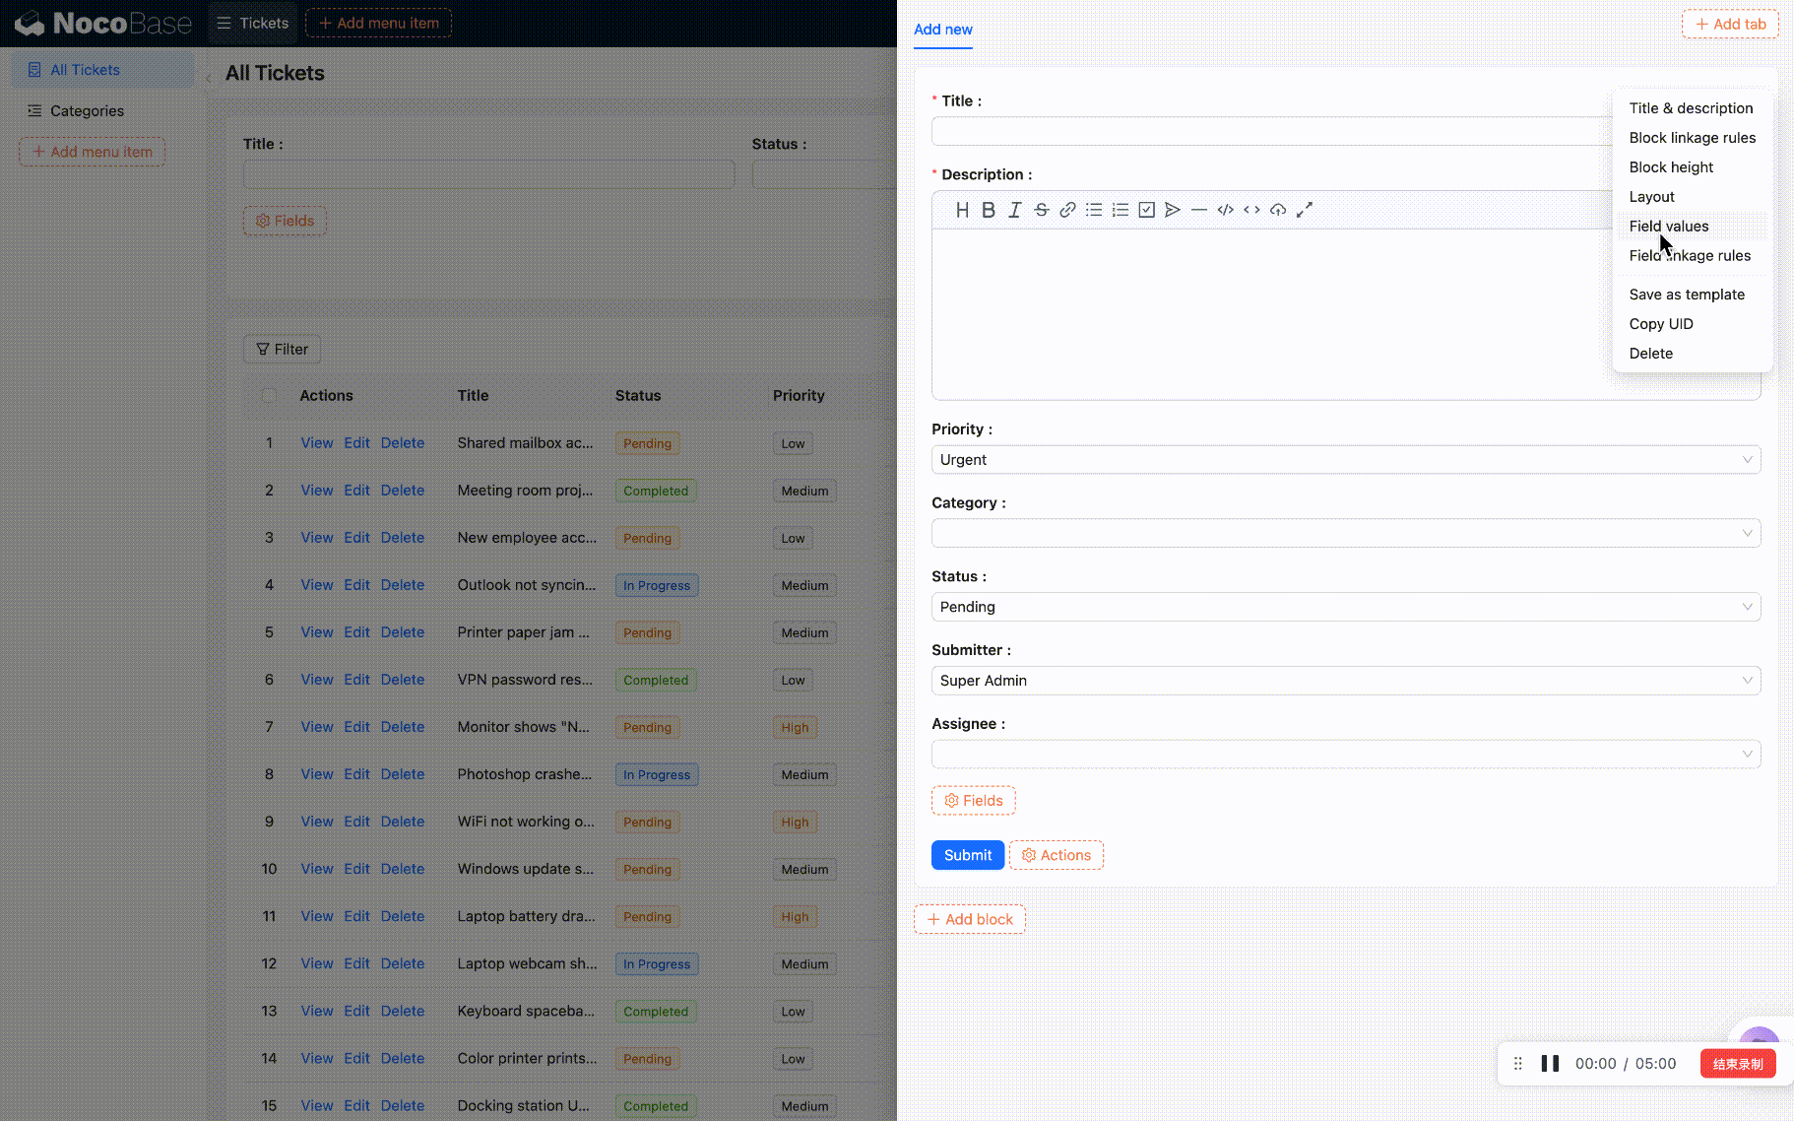
Task: Open the Add tab button
Action: (1730, 25)
